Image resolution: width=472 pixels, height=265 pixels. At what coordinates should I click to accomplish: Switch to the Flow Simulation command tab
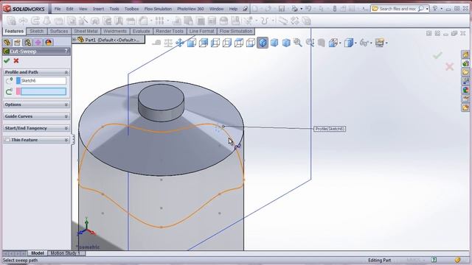point(236,31)
